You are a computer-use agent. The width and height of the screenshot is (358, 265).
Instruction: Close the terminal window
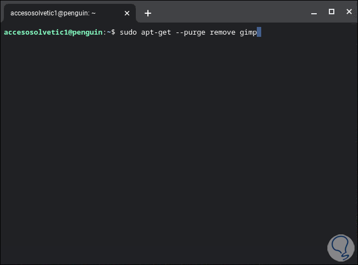(x=348, y=12)
